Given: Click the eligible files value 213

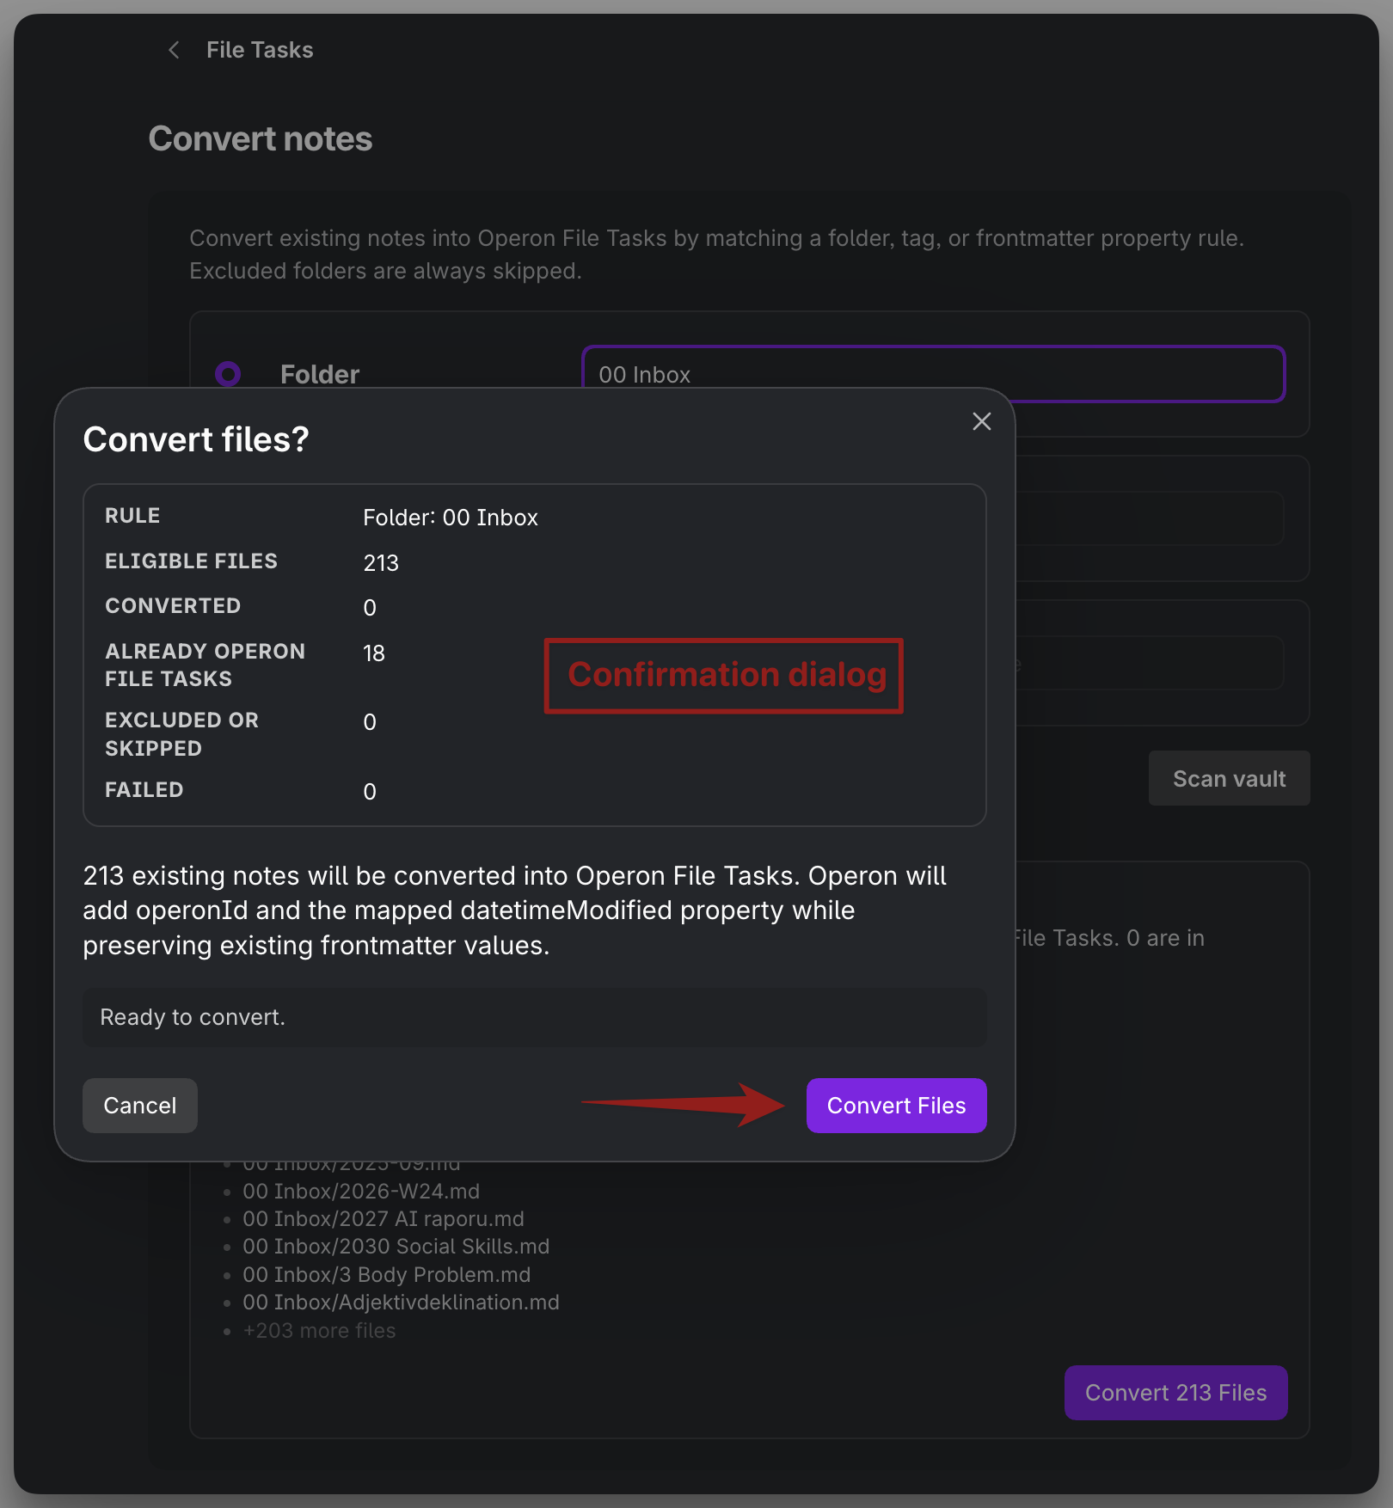Looking at the screenshot, I should tap(381, 563).
